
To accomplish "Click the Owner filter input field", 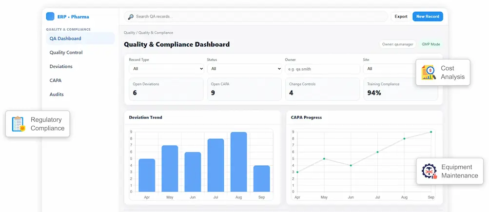I will [322, 69].
